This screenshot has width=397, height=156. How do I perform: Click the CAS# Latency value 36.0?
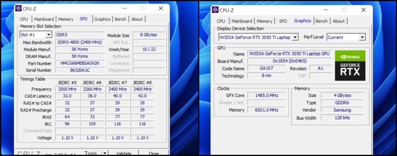click(x=92, y=96)
